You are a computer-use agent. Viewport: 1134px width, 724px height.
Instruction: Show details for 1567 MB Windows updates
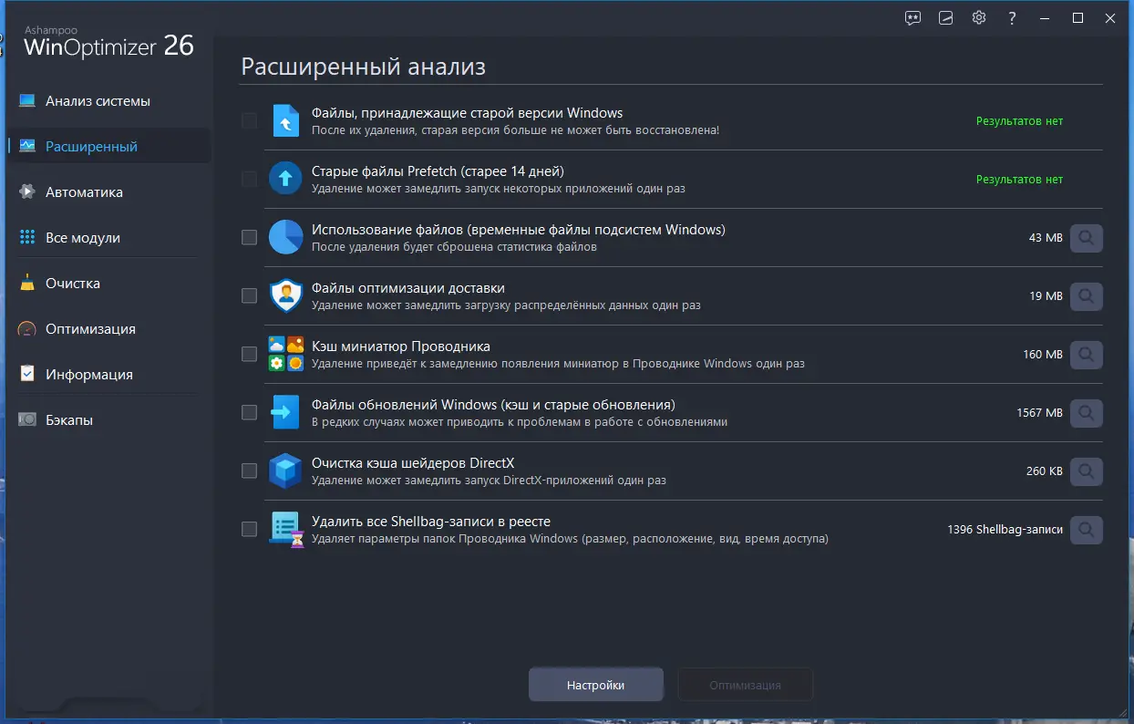(x=1086, y=413)
